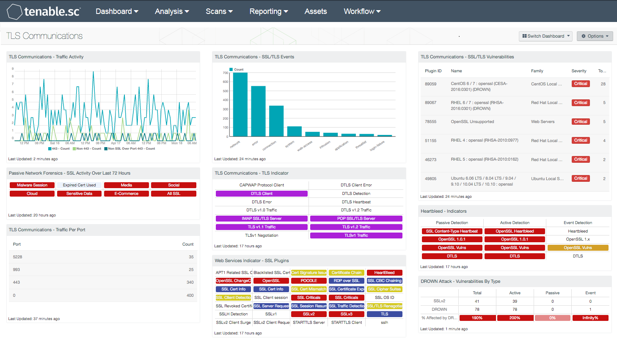617x345 pixels.
Task: Select the SSLv2 red indicator
Action: [309, 314]
